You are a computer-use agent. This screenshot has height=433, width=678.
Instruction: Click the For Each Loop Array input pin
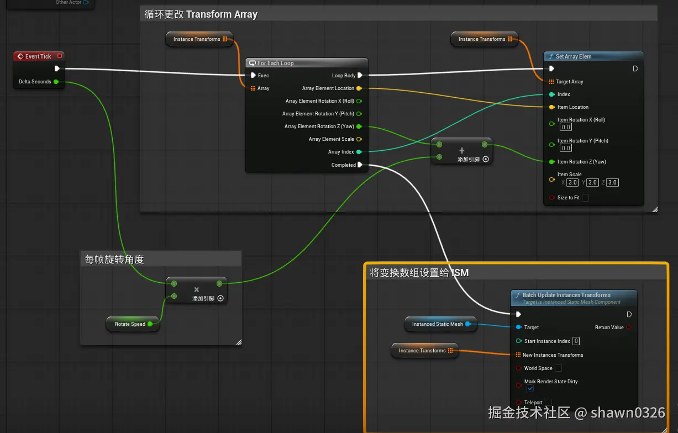pos(253,88)
